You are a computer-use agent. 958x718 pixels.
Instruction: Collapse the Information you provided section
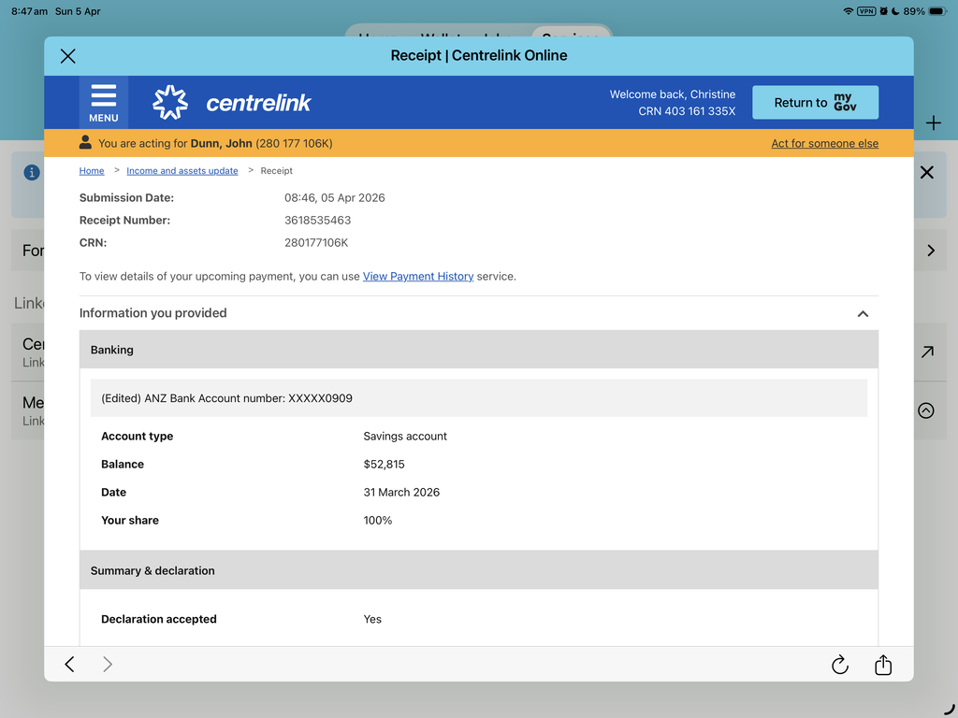[862, 314]
